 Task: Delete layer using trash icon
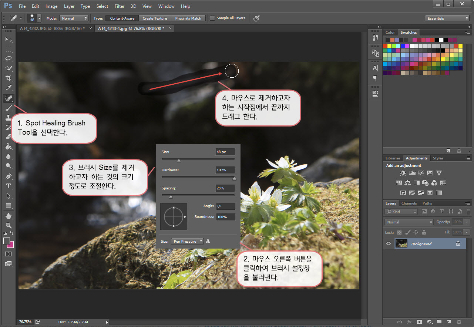459,322
